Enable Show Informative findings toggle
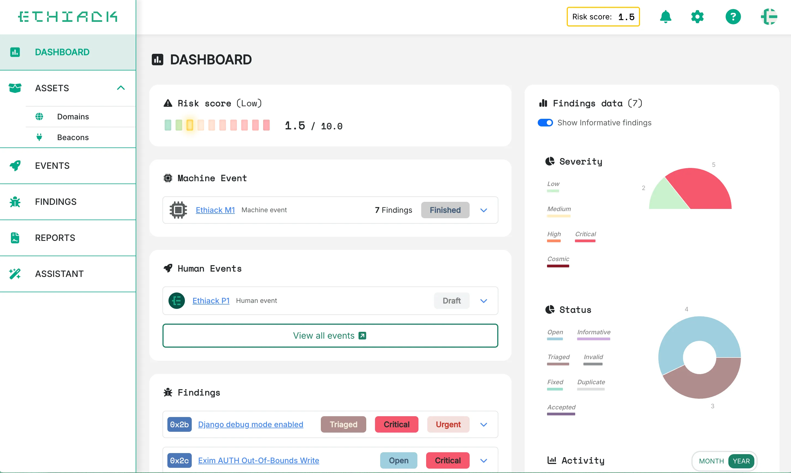791x473 pixels. tap(545, 122)
